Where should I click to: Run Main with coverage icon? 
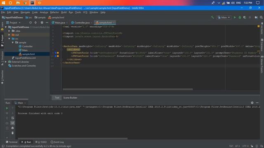point(245,17)
